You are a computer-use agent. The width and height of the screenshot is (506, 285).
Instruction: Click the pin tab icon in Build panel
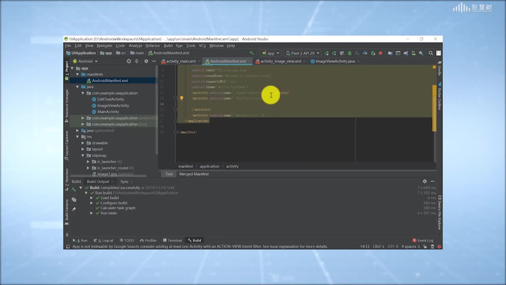pos(74,209)
